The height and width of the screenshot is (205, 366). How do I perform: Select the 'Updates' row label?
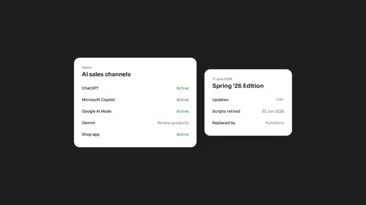(220, 100)
